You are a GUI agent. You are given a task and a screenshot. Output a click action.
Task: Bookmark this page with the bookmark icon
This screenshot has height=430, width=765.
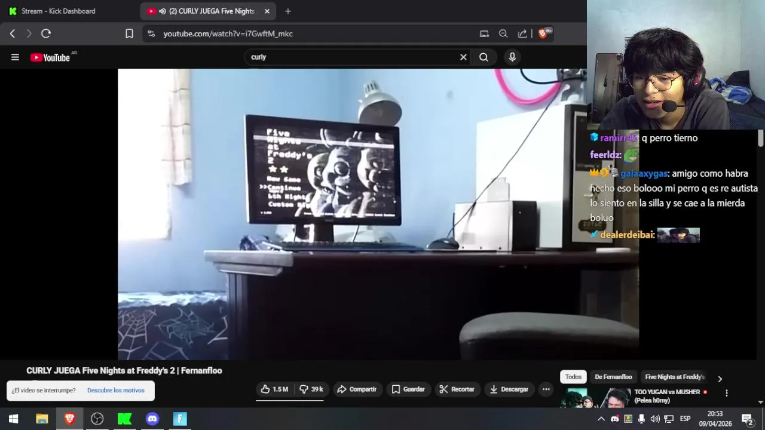point(129,33)
